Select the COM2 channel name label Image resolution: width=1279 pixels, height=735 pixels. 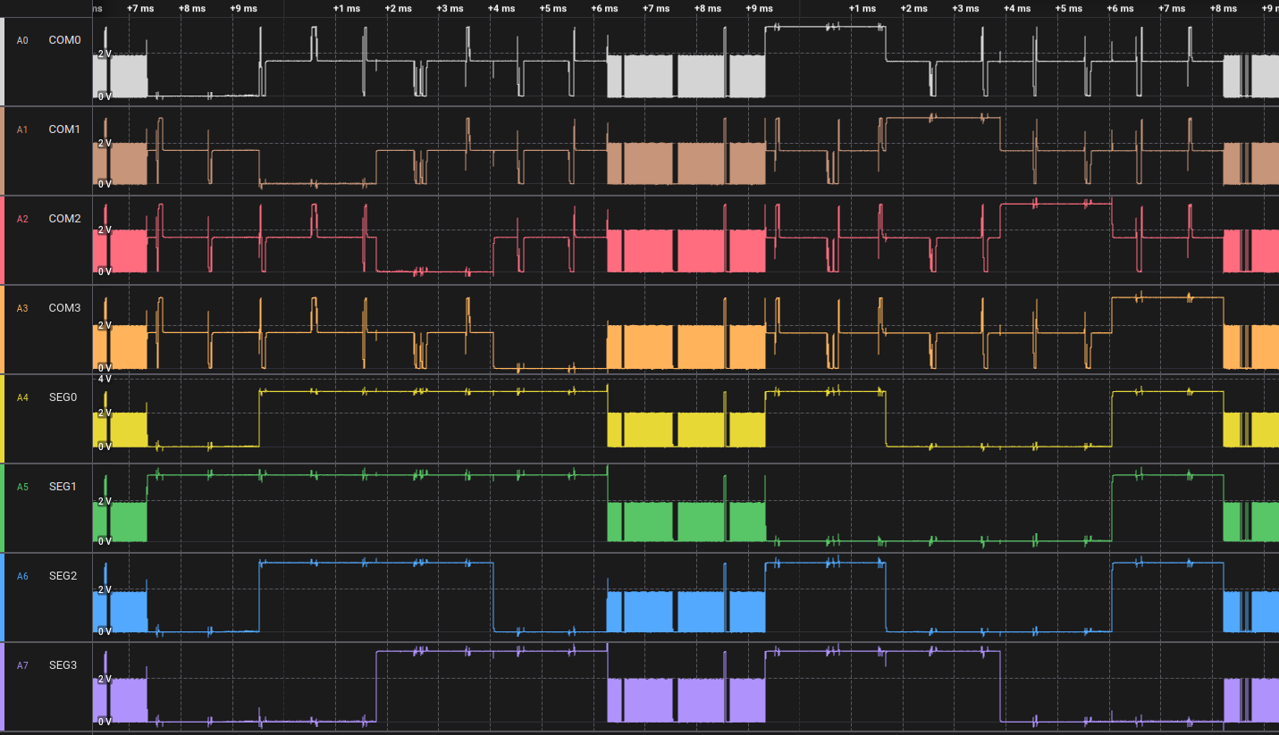tap(64, 219)
